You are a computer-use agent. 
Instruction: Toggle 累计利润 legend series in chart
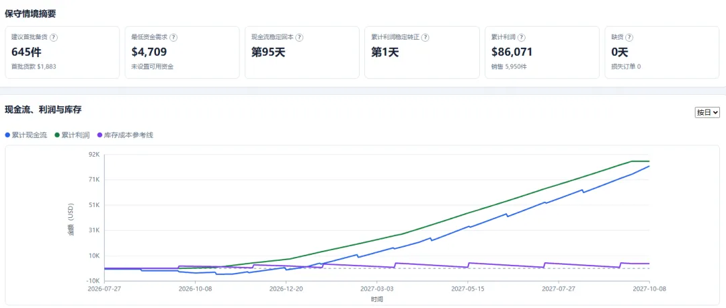(71, 135)
